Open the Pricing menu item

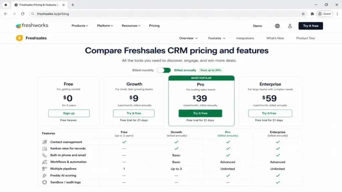click(154, 26)
